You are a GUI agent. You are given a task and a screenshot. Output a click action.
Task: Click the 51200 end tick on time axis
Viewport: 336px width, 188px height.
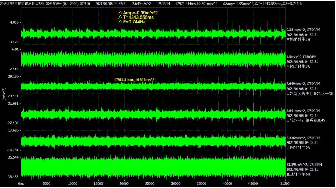click(x=285, y=183)
